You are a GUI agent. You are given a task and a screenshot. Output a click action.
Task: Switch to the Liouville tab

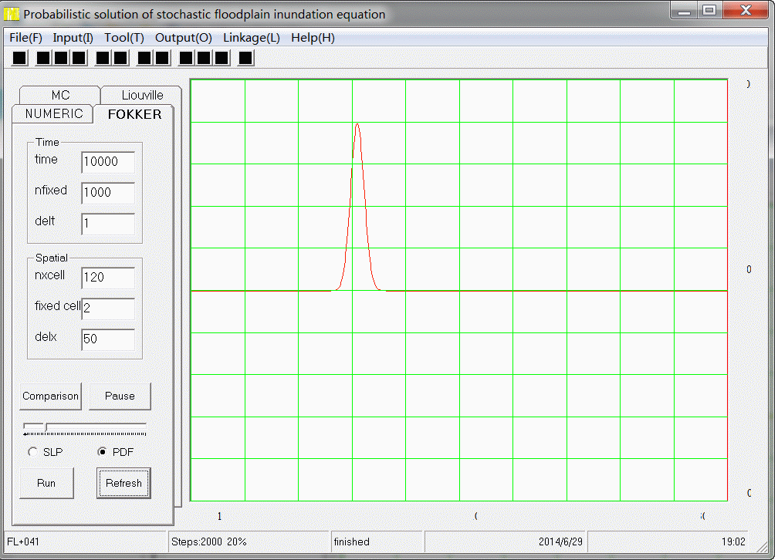(142, 95)
